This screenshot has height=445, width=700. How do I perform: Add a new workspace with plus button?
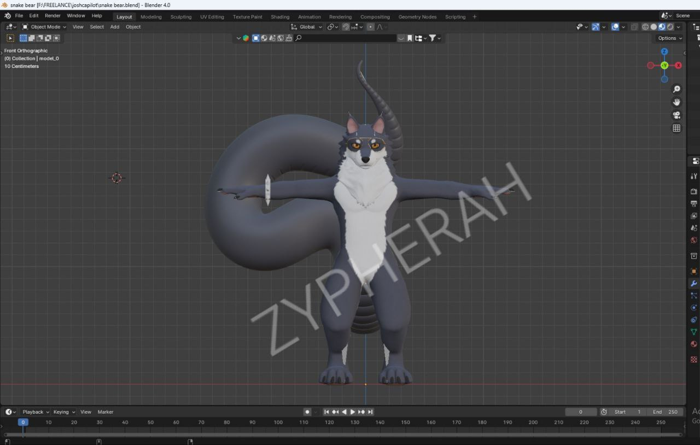click(474, 17)
